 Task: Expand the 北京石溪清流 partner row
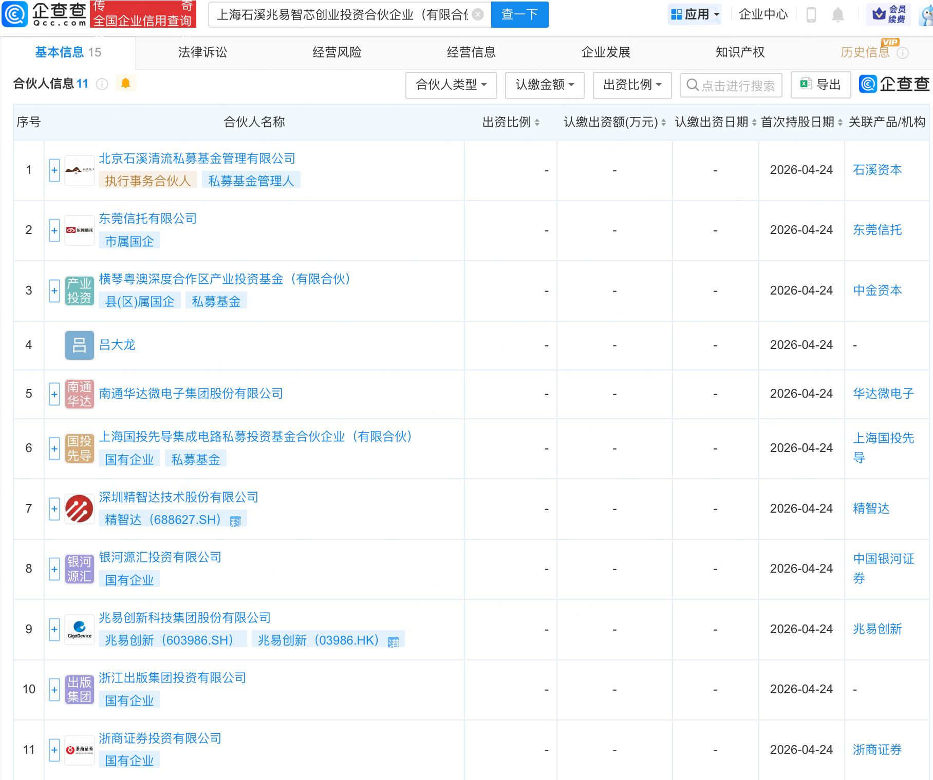[54, 170]
